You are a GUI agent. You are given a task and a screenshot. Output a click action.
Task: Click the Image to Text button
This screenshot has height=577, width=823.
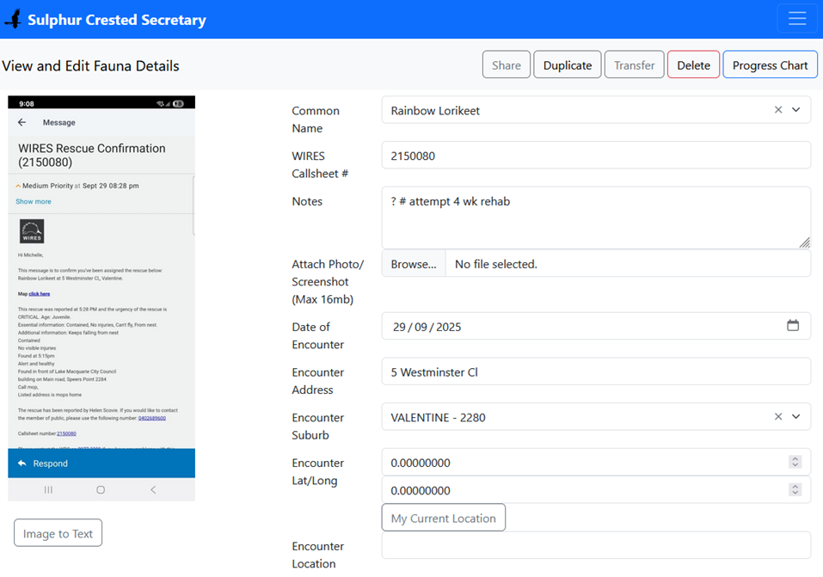tap(58, 533)
